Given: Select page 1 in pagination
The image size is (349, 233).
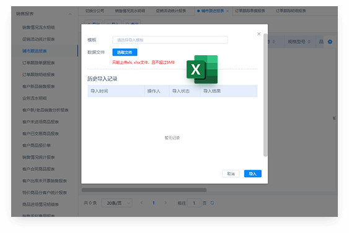Looking at the screenshot, I should coord(153,203).
